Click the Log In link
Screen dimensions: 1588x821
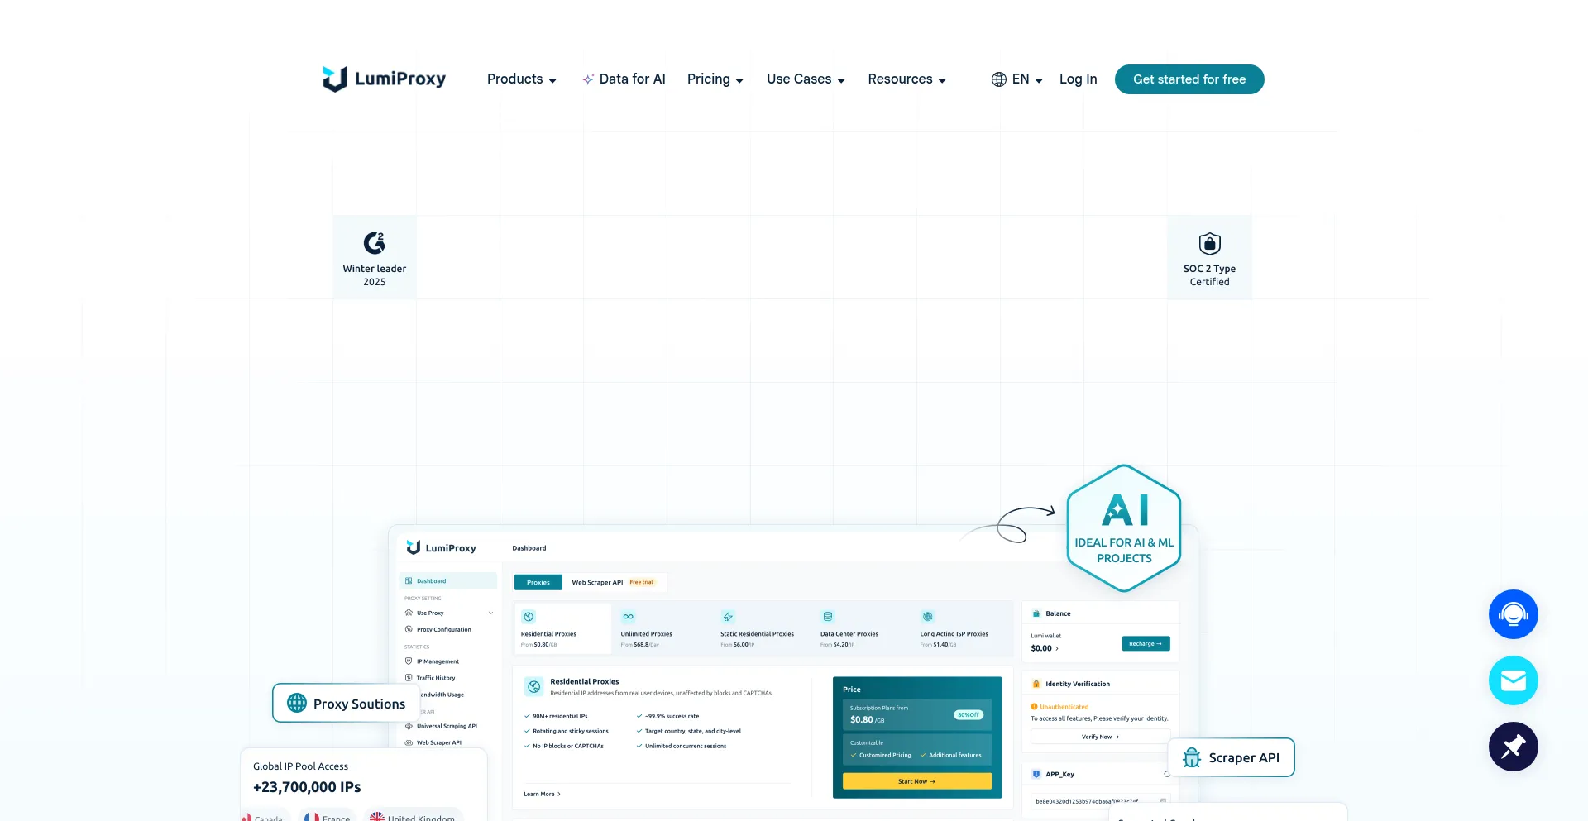tap(1079, 79)
